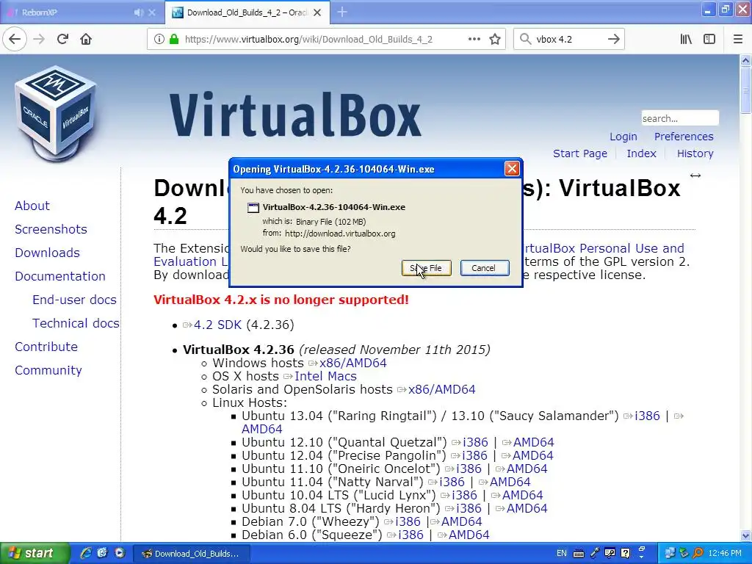Viewport: 752px width, 564px height.
Task: Click the 12:46 PM system clock
Action: pos(725,554)
